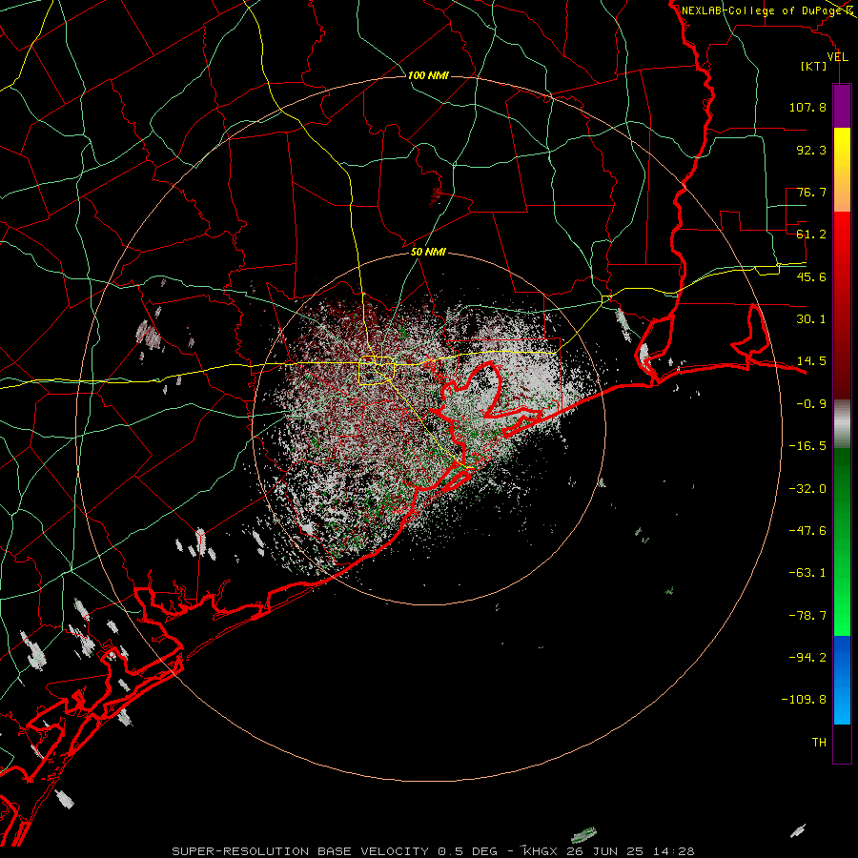Select the -78.7 value on velocity scale
Screen dimensions: 858x858
807,616
